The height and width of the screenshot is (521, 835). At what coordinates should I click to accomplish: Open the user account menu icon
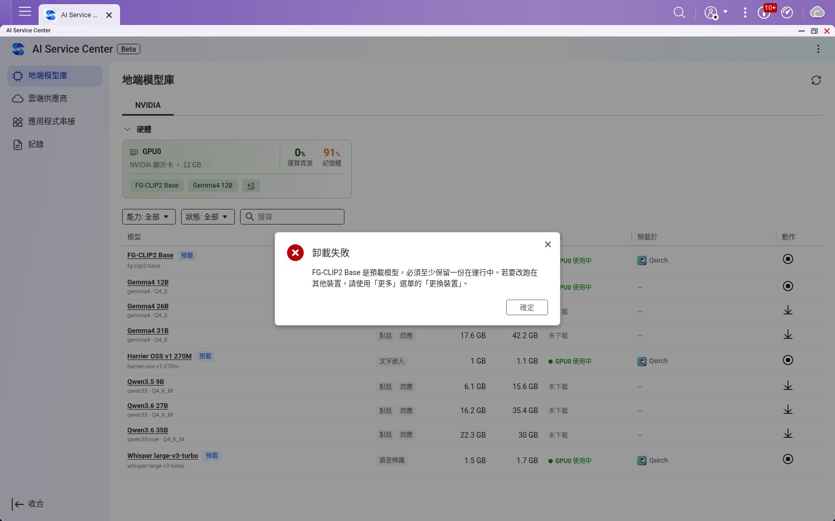click(x=711, y=13)
